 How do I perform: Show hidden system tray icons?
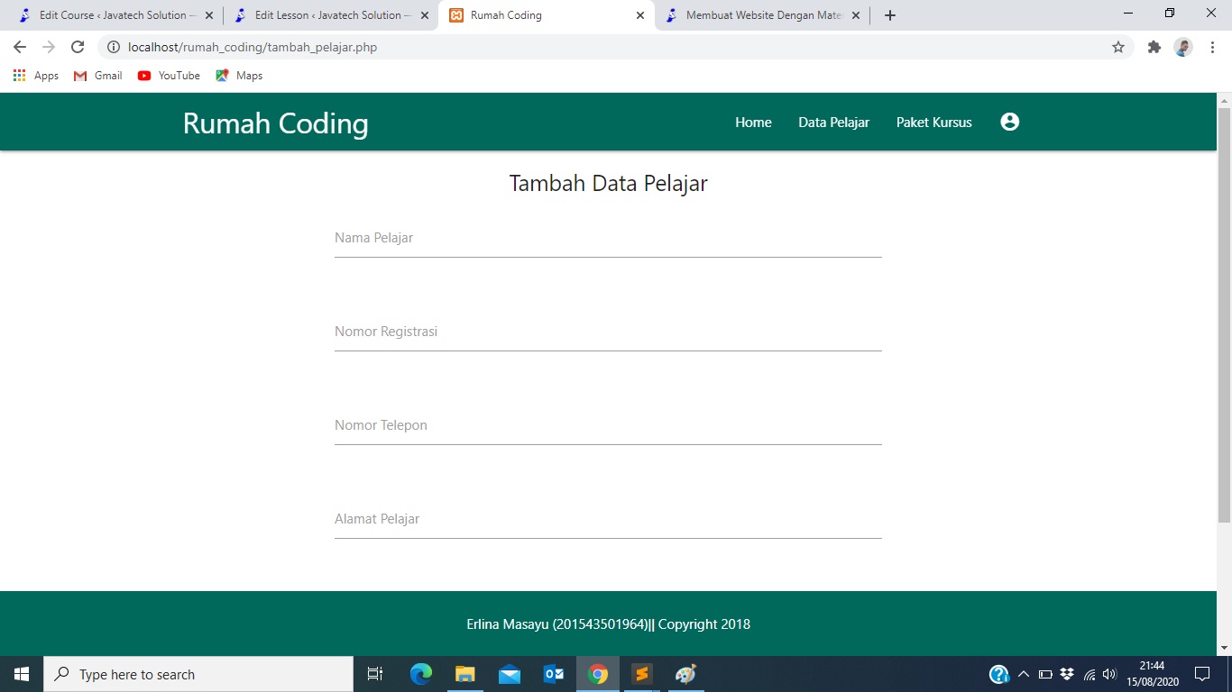(x=1023, y=674)
